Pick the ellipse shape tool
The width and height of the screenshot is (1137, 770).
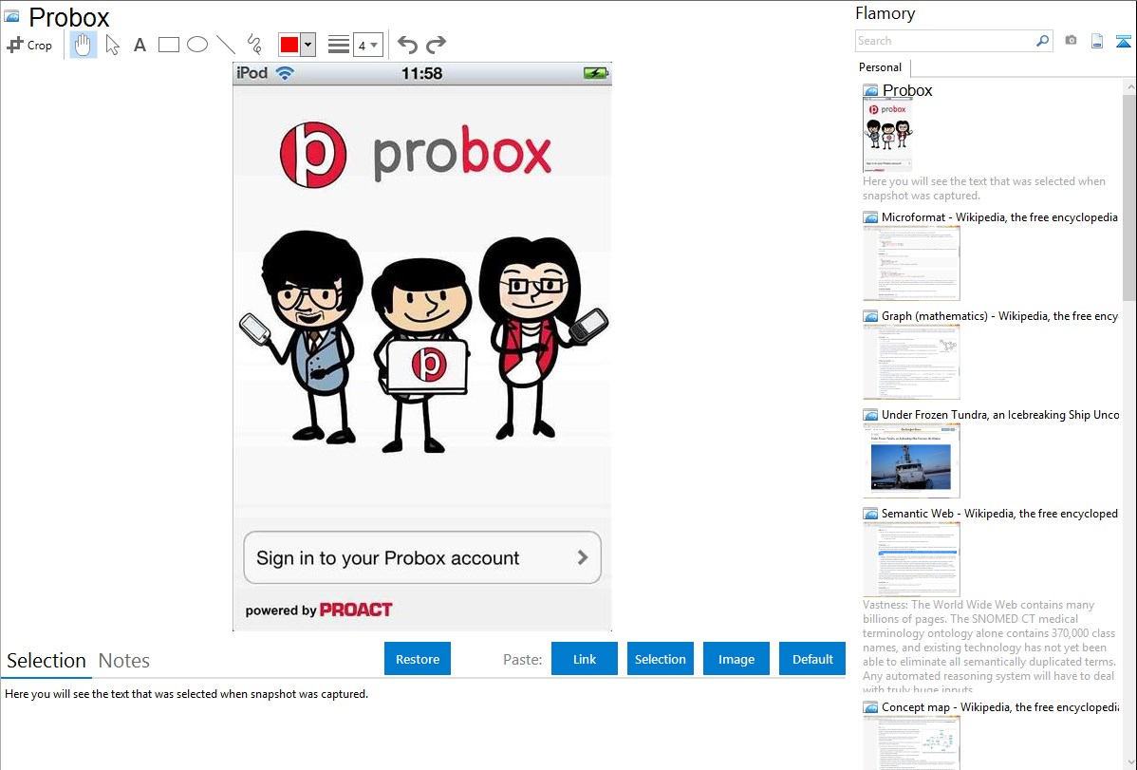point(197,45)
